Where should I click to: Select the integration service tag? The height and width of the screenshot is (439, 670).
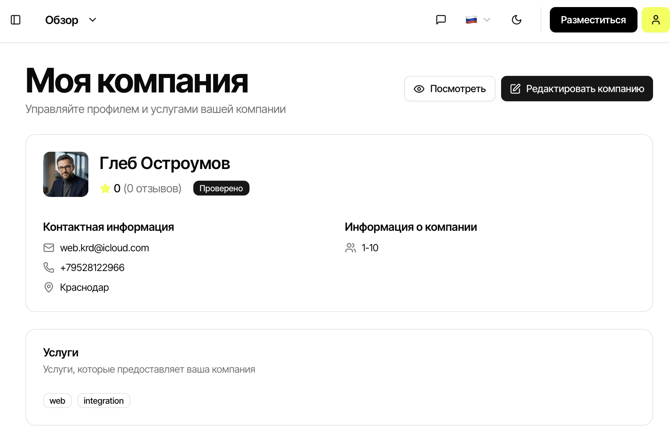tap(104, 401)
